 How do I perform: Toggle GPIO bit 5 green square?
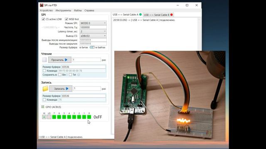[x=64, y=117]
